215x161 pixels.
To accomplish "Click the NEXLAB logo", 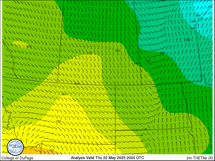I will 15,147.
